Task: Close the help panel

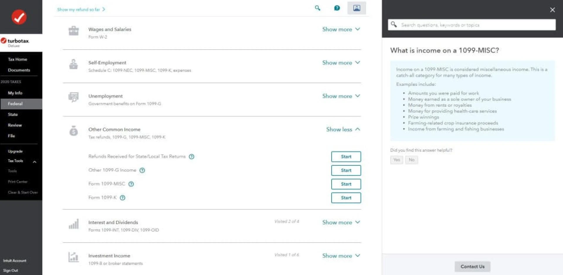Action: [x=552, y=10]
